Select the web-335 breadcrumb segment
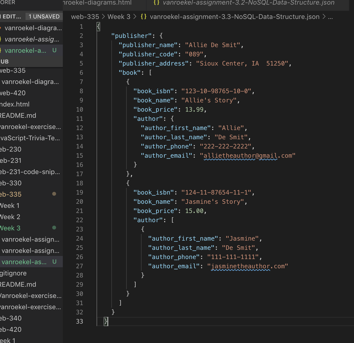Screen dimensions: 354x343 (85, 17)
